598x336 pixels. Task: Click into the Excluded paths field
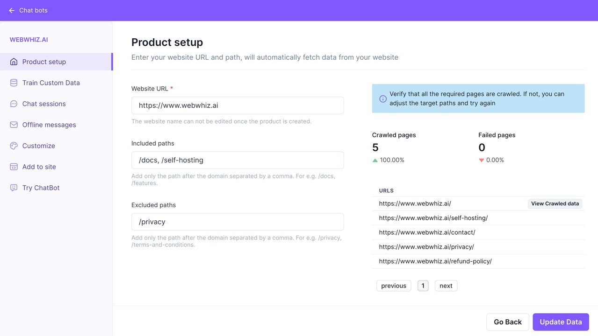coord(238,222)
